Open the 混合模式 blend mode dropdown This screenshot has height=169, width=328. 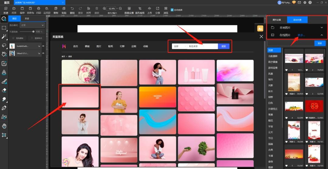pyautogui.click(x=32, y=25)
